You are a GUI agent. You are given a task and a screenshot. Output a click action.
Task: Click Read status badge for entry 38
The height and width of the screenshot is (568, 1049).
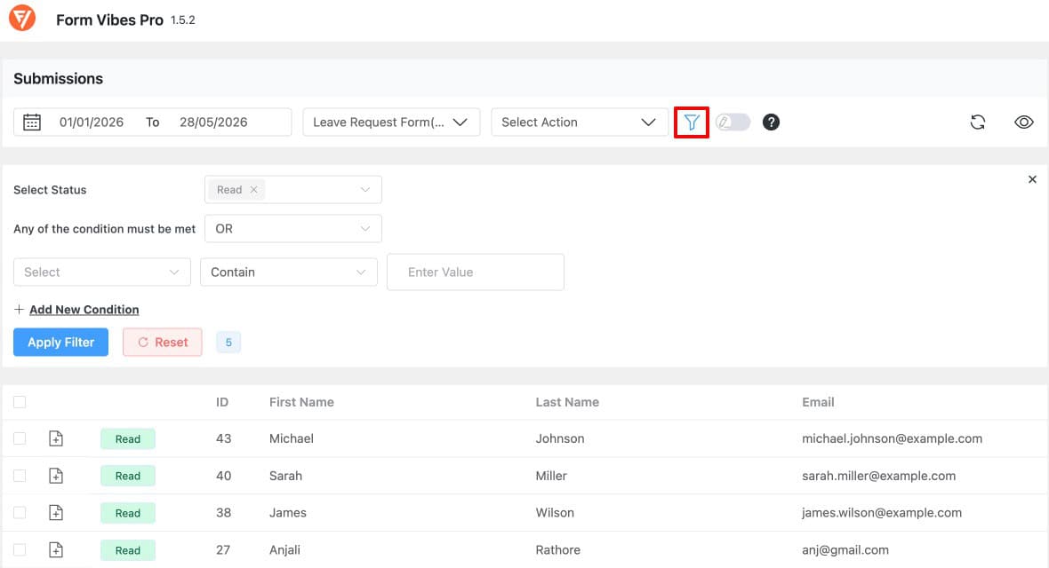[x=128, y=513]
